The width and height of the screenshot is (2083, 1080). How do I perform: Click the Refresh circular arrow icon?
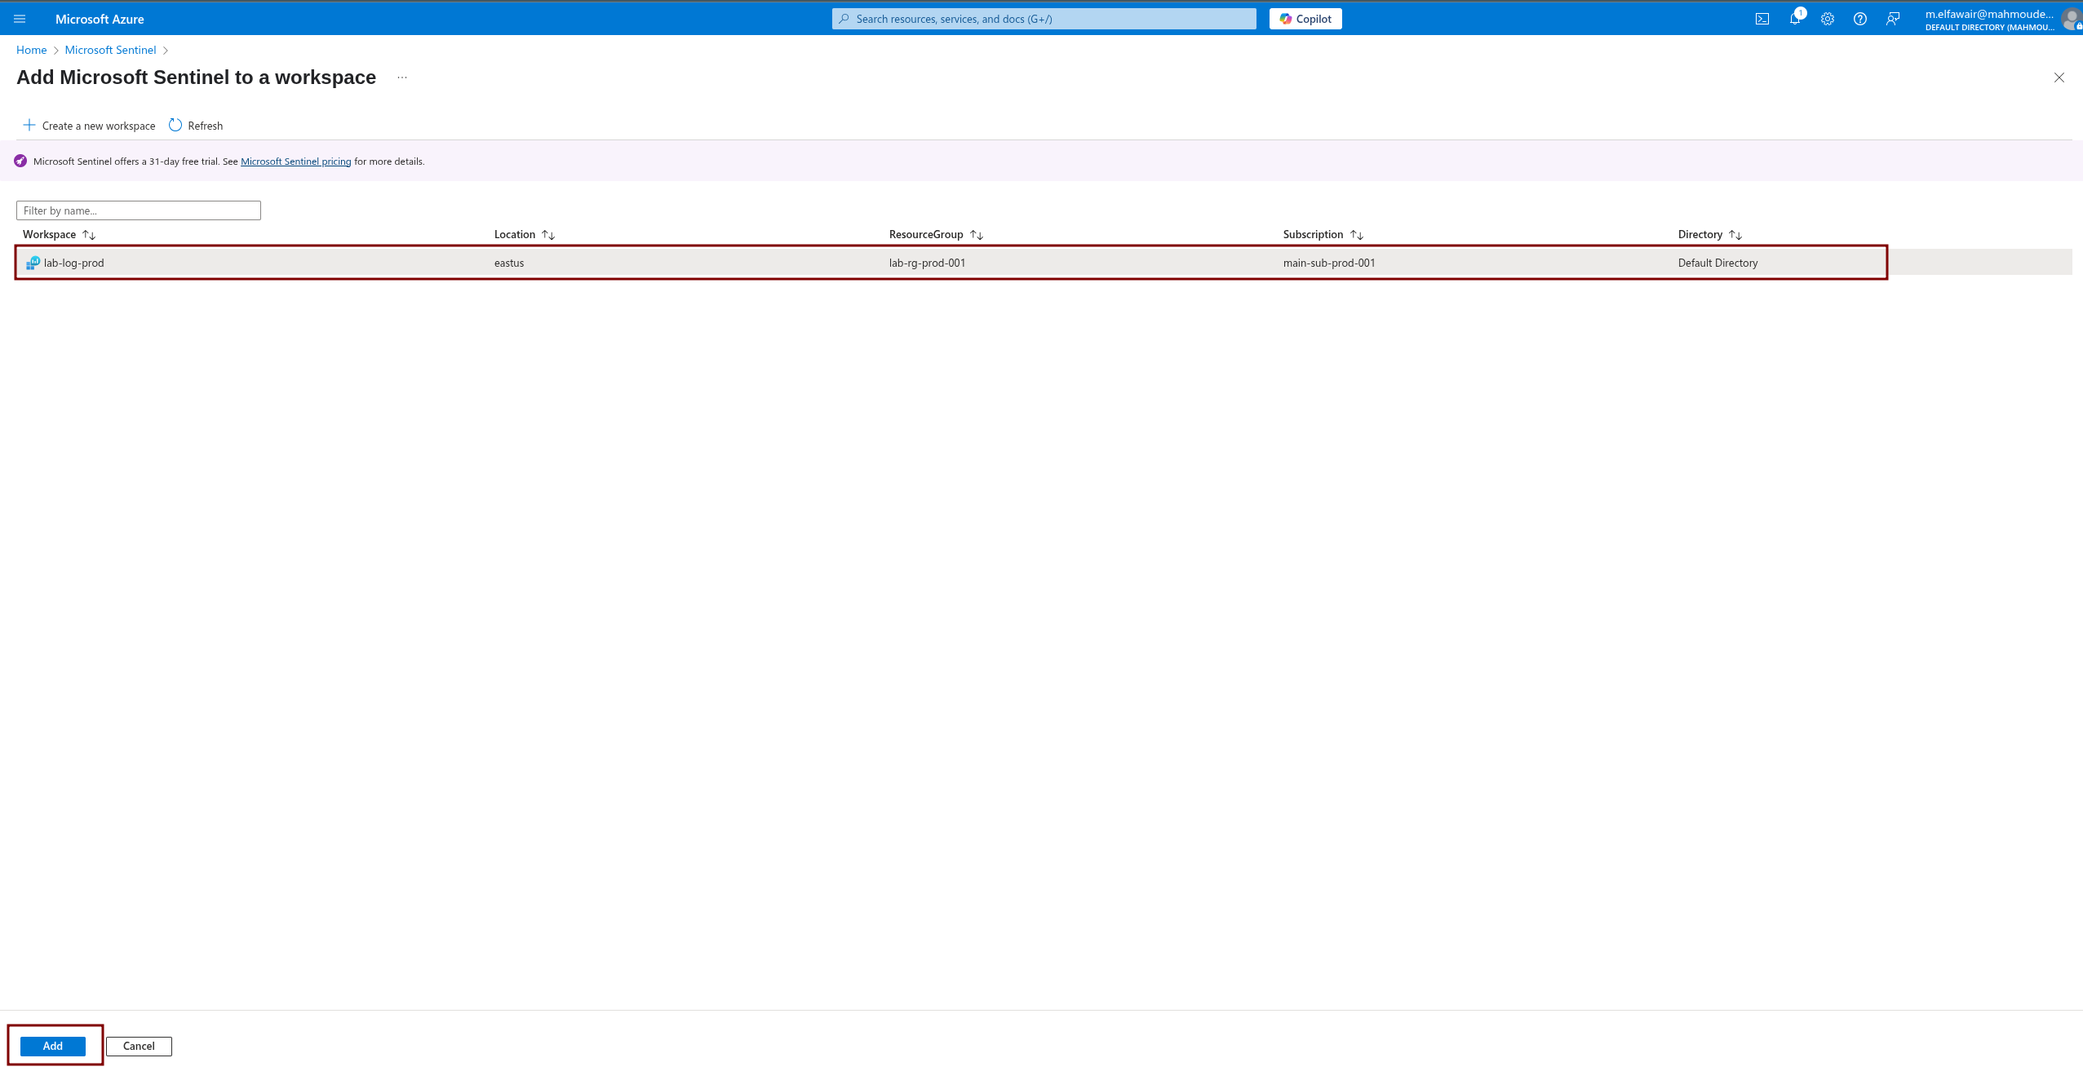[175, 125]
